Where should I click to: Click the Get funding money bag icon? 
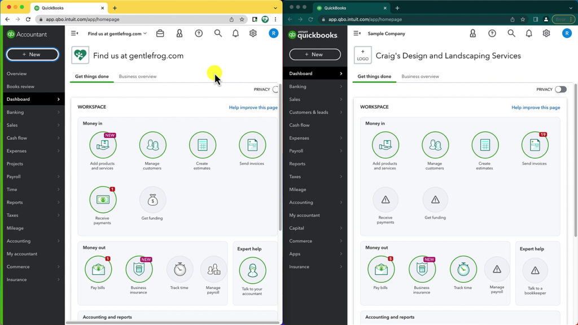click(152, 198)
